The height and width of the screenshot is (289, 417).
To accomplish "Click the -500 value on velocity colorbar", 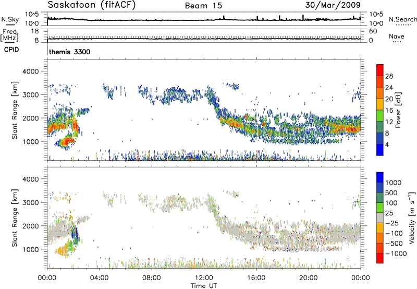I will coord(394,244).
